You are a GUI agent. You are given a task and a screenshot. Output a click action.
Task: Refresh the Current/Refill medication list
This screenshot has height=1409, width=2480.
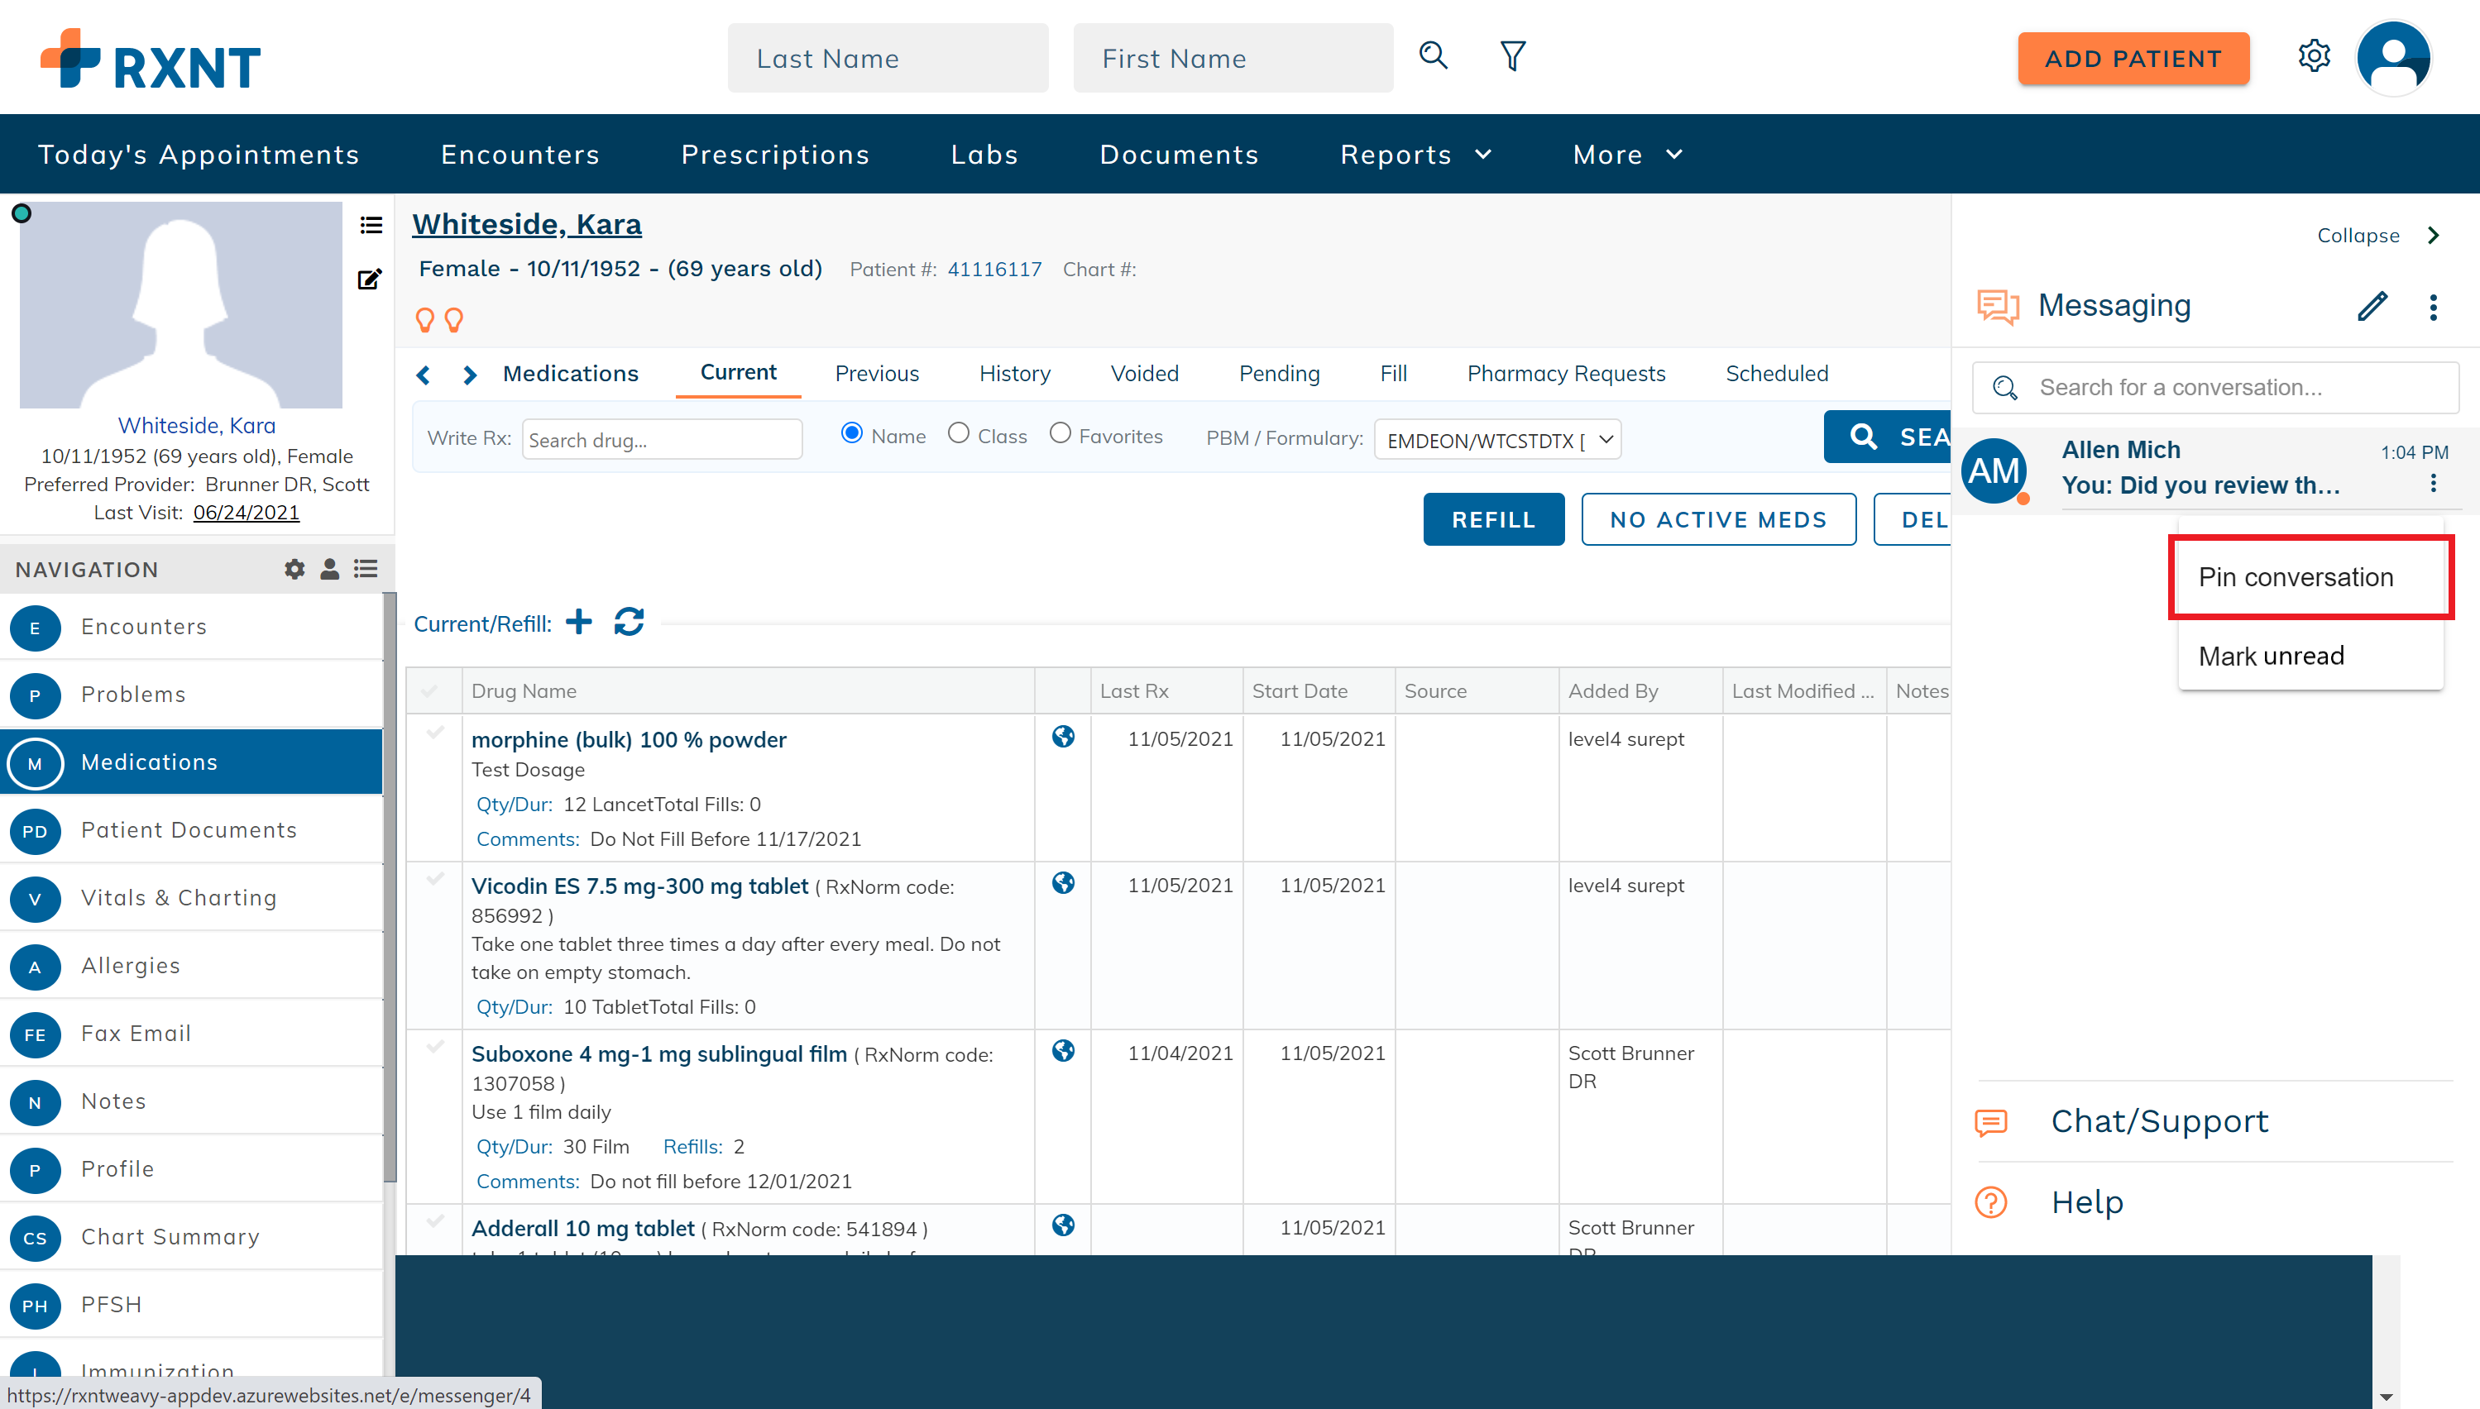(630, 621)
